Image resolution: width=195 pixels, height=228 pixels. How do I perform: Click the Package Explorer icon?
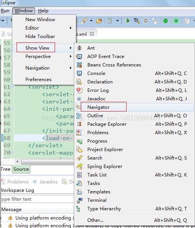point(79,124)
